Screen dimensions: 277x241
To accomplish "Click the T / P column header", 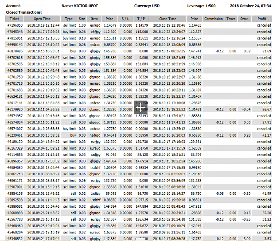I will click(141, 19).
